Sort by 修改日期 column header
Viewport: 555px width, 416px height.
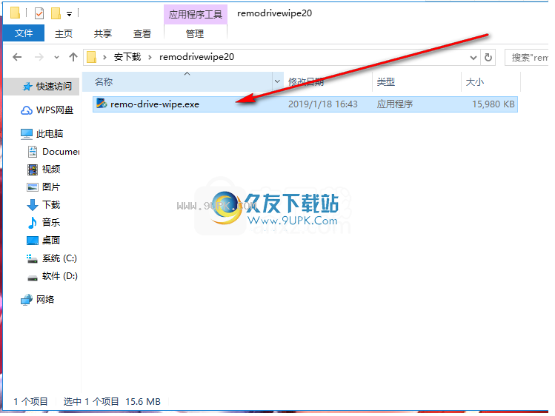pos(328,82)
